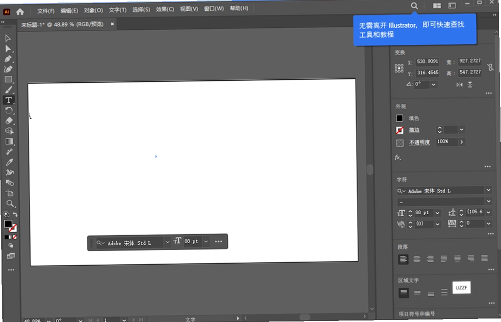The image size is (501, 322).
Task: Click the Home icon
Action: (20, 12)
